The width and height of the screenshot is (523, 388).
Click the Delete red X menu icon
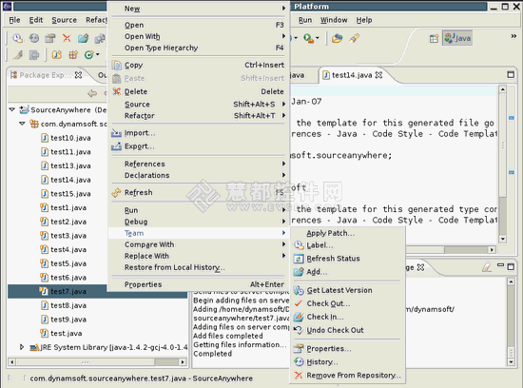(x=116, y=91)
